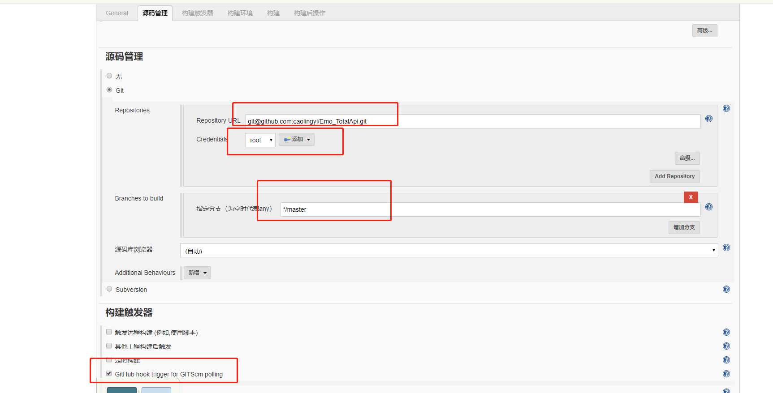
Task: Click in the */master branch field
Action: tap(490, 209)
